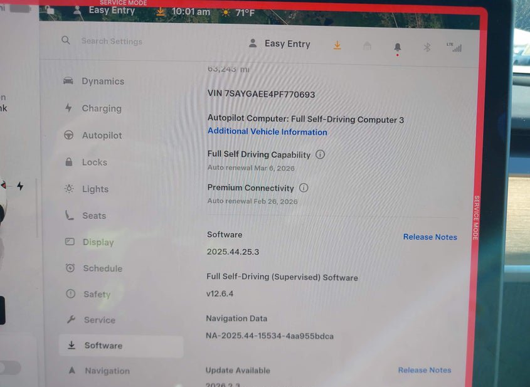Click the search magnifier icon
Screen dimensions: 530x387
click(x=66, y=41)
